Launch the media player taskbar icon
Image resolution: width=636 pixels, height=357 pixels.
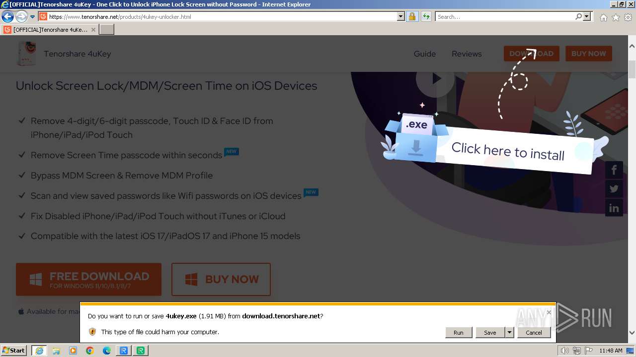point(73,351)
